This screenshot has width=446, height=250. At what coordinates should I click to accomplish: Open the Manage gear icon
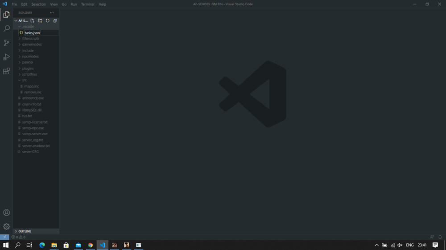coord(6,226)
